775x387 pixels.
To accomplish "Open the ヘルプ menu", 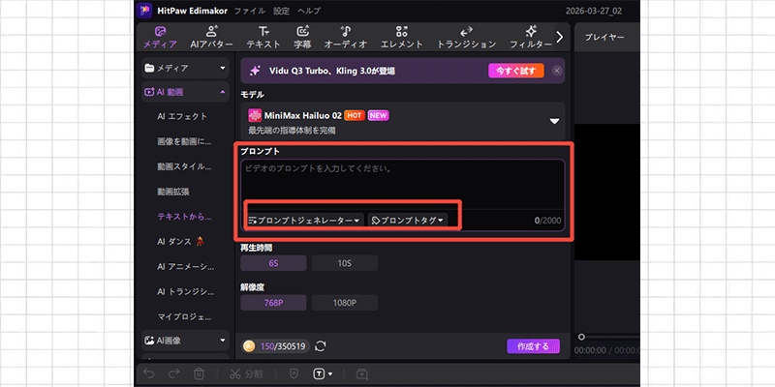I will coord(309,11).
